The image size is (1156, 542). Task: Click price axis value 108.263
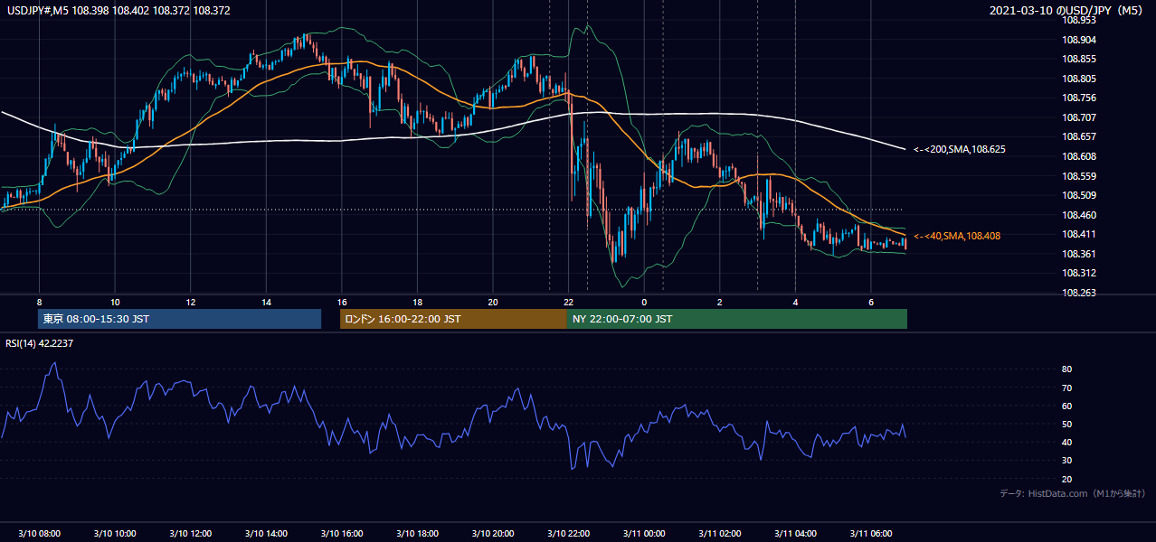[1080, 293]
